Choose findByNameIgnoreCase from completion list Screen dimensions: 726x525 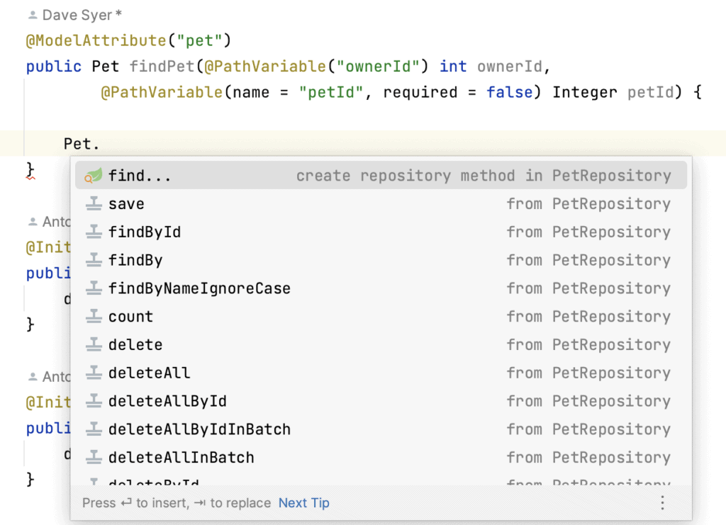pyautogui.click(x=381, y=288)
